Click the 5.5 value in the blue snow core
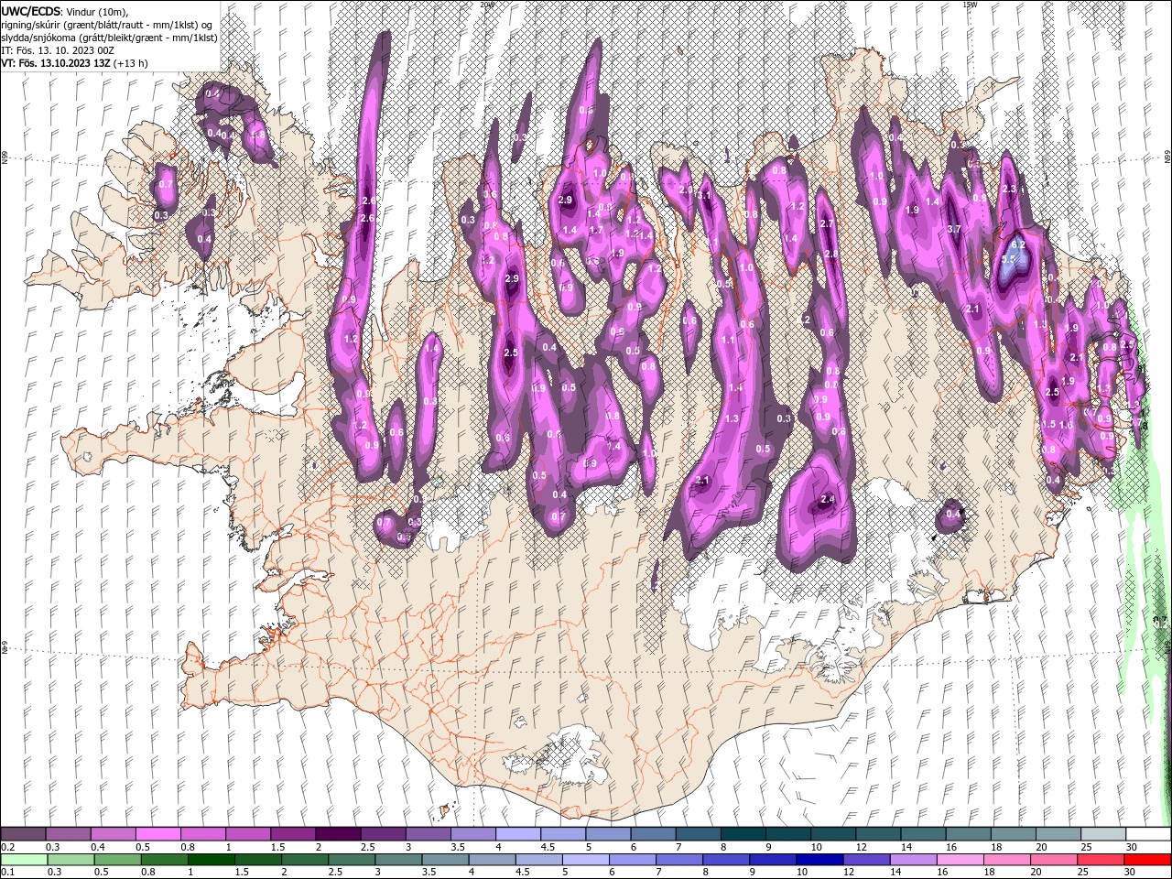 click(1009, 260)
